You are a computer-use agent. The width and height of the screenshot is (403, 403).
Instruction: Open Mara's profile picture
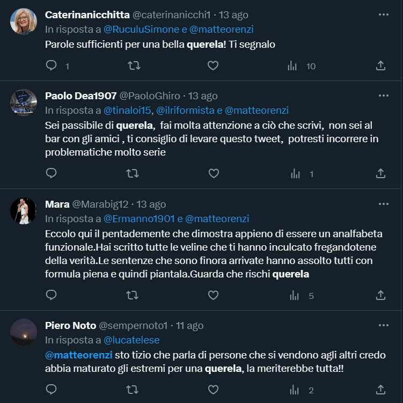point(24,210)
